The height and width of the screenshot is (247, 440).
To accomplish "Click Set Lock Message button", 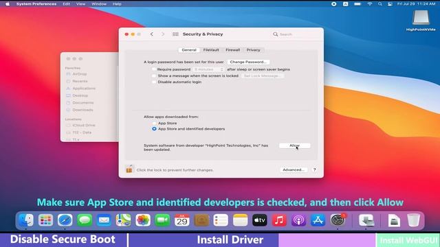I will tap(263, 76).
